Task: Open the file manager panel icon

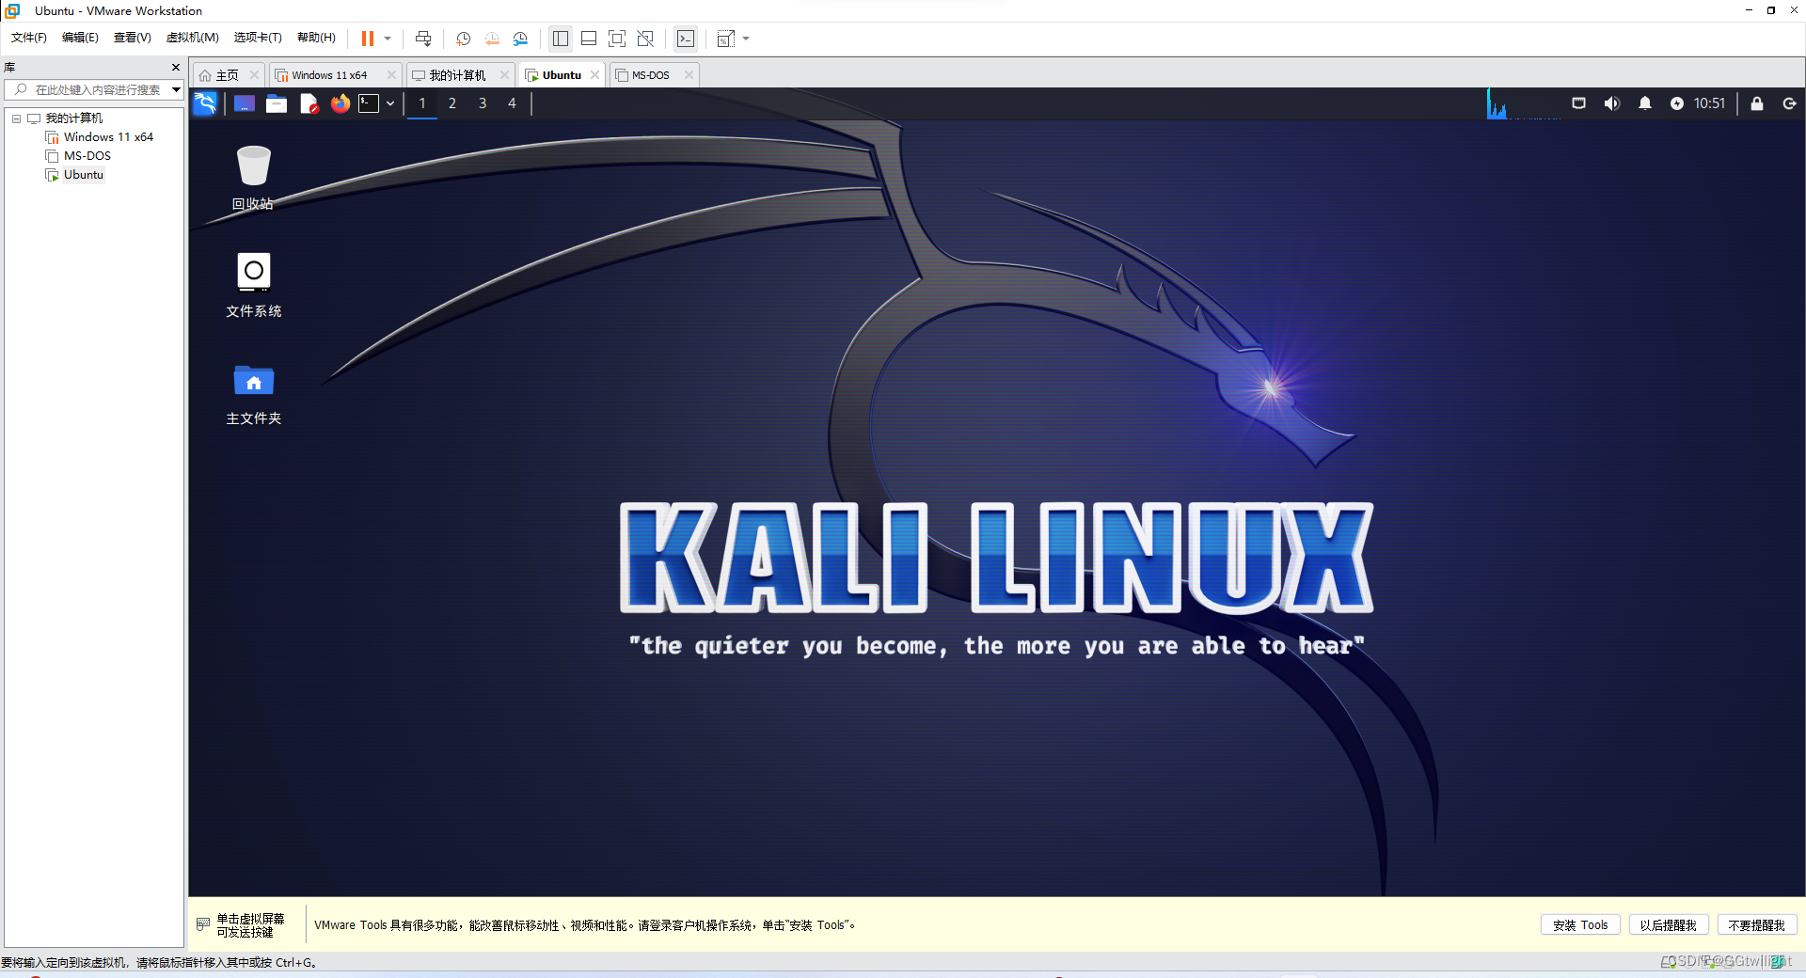Action: (x=277, y=103)
